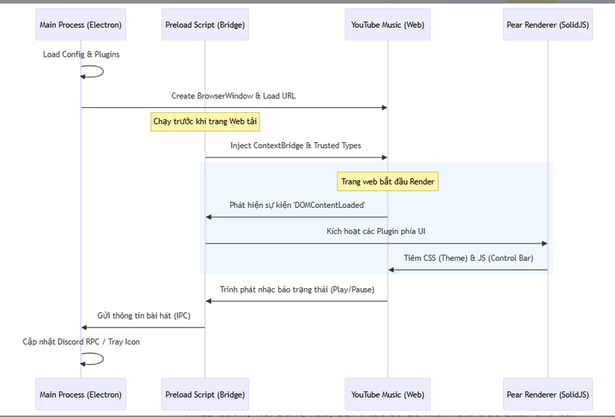
Task: Click the yellow 'Chạy trước khi trang Web tải' note
Action: click(205, 121)
